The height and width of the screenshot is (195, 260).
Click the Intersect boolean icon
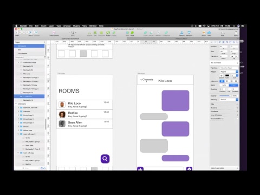tap(158, 32)
